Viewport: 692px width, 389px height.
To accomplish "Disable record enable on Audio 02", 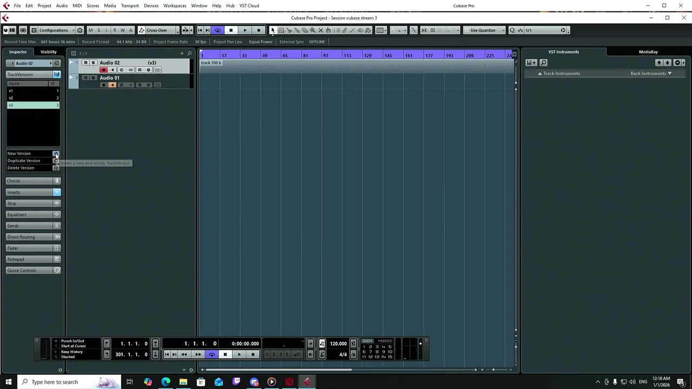I will [104, 70].
